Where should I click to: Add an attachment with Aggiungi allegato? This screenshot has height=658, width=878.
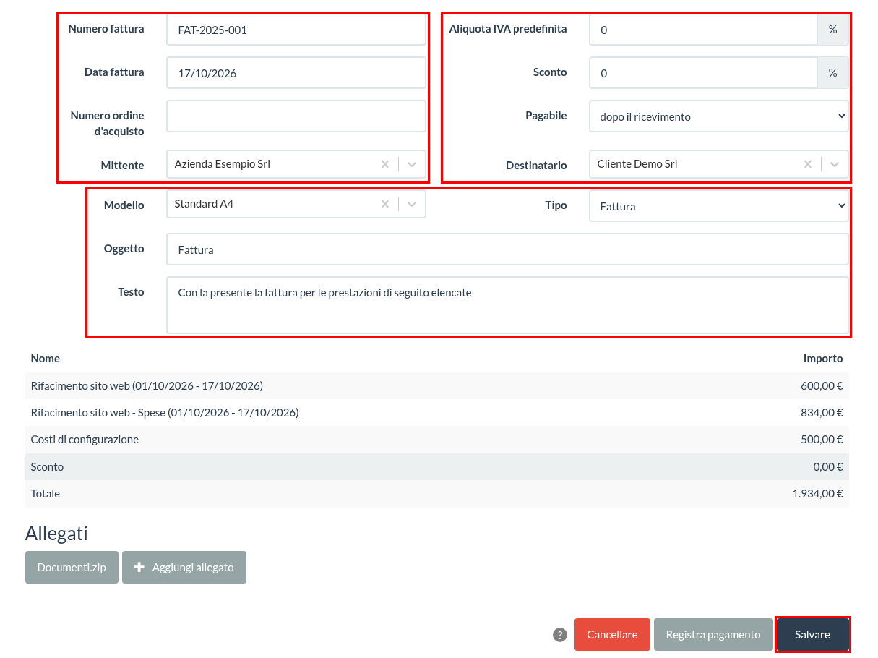[x=184, y=567]
